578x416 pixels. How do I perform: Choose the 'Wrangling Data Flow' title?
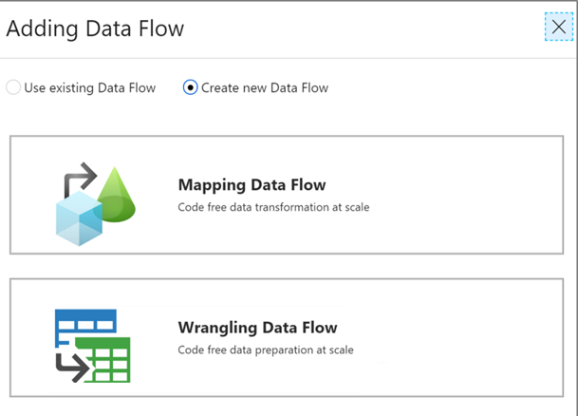point(257,329)
